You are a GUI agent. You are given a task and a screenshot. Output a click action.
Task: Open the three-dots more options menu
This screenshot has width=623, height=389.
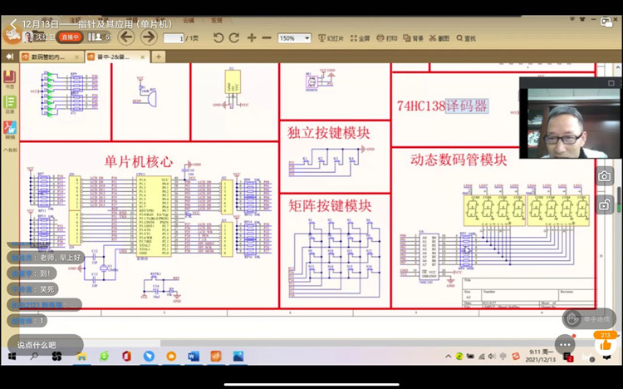tap(565, 344)
